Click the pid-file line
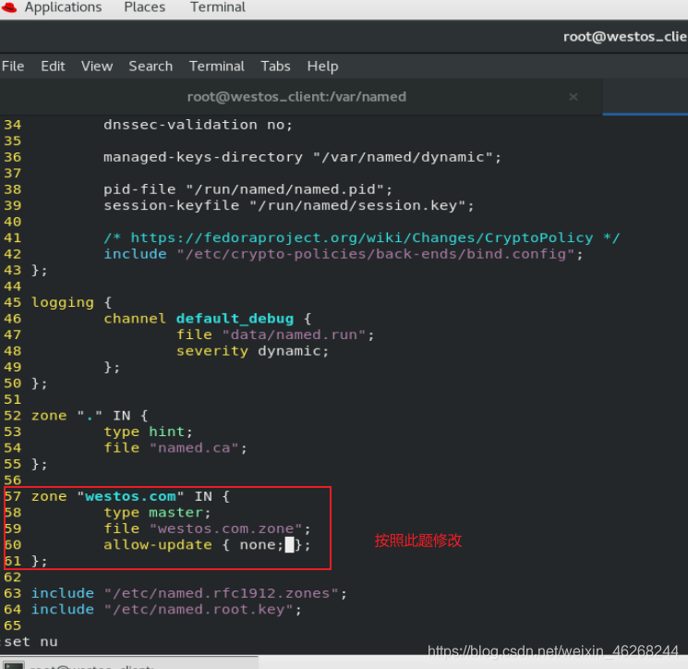The width and height of the screenshot is (688, 669). point(247,189)
